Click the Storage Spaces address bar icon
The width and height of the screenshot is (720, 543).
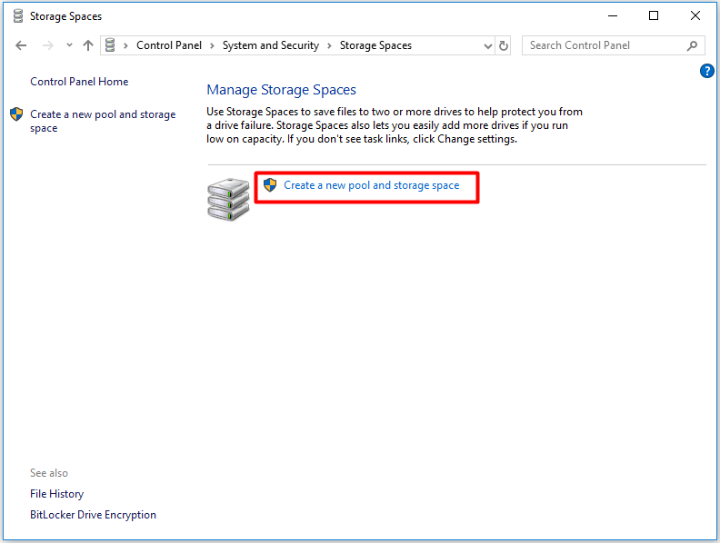pos(110,44)
